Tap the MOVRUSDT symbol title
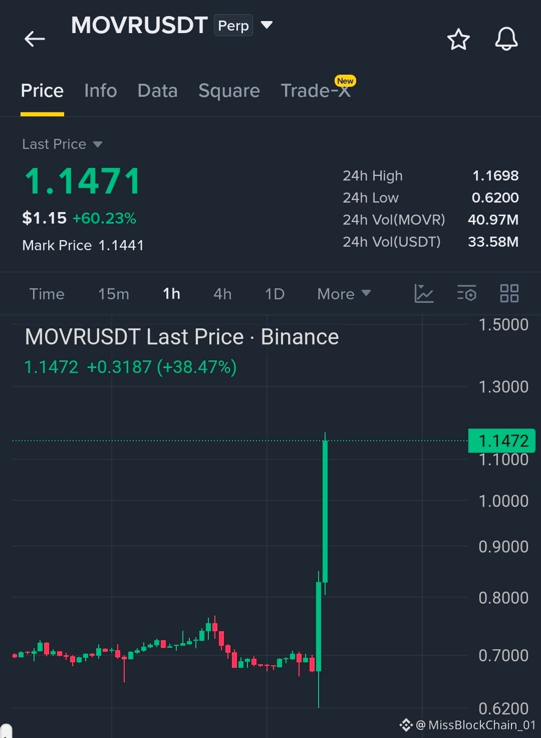 [x=139, y=25]
